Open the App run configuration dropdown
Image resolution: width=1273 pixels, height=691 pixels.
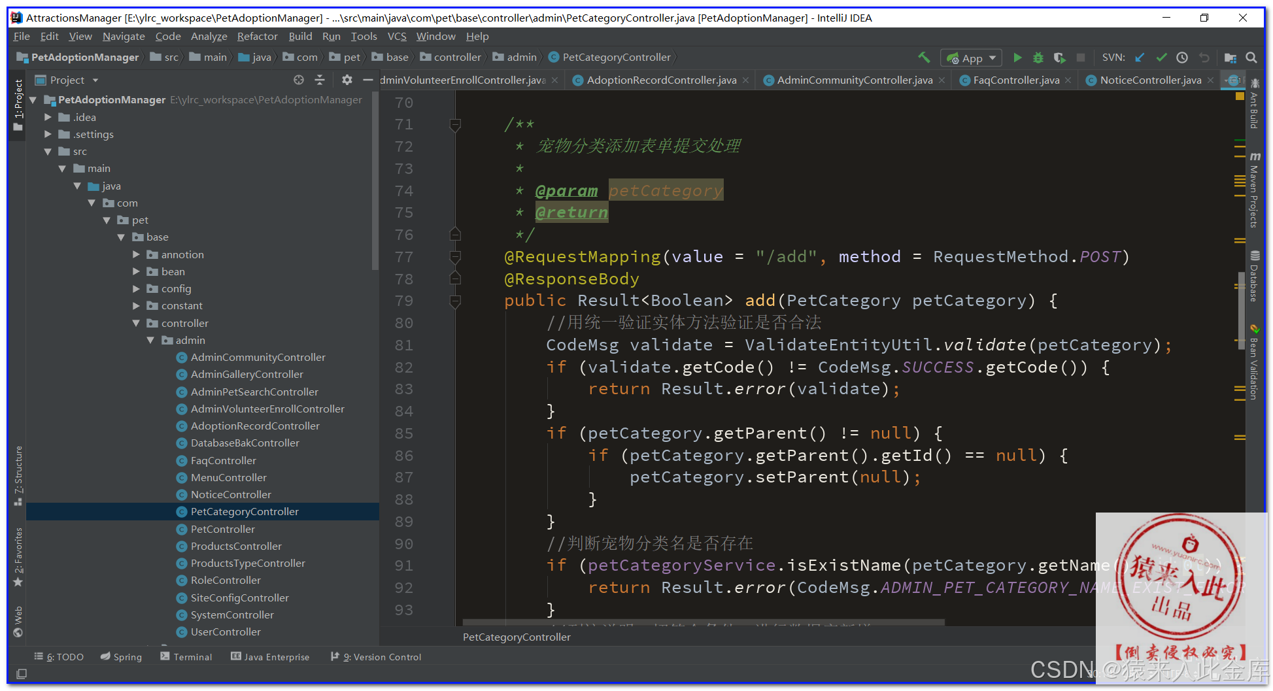(971, 58)
